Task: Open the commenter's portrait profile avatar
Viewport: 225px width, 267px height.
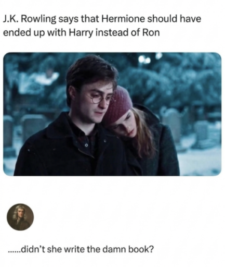Action: [x=20, y=217]
